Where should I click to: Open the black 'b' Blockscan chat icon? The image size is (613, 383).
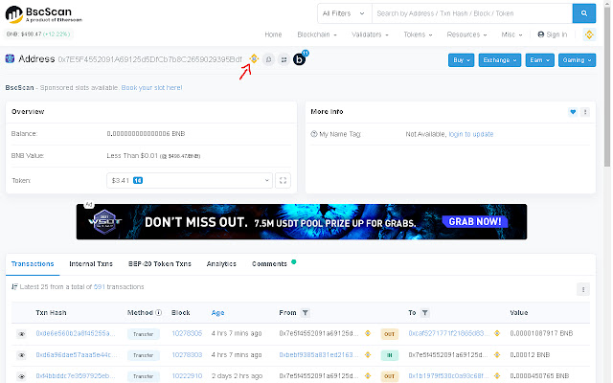[300, 59]
